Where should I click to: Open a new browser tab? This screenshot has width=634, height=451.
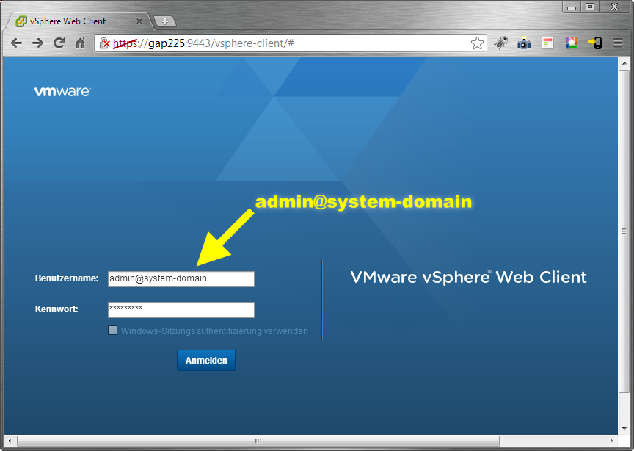pos(164,21)
